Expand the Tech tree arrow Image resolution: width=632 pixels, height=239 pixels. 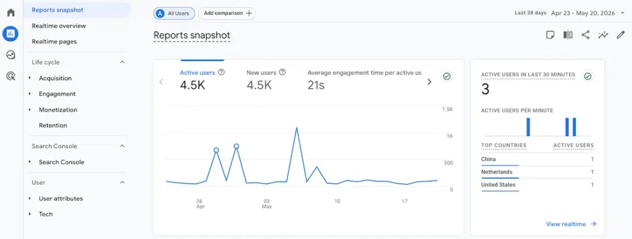pos(30,214)
